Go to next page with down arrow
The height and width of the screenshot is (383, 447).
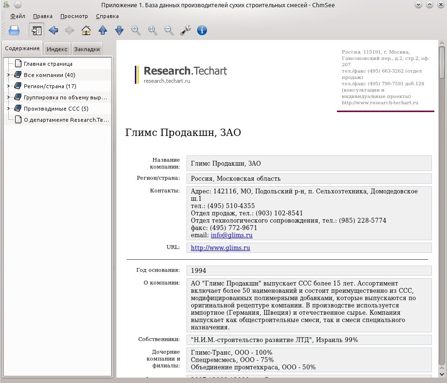click(119, 30)
